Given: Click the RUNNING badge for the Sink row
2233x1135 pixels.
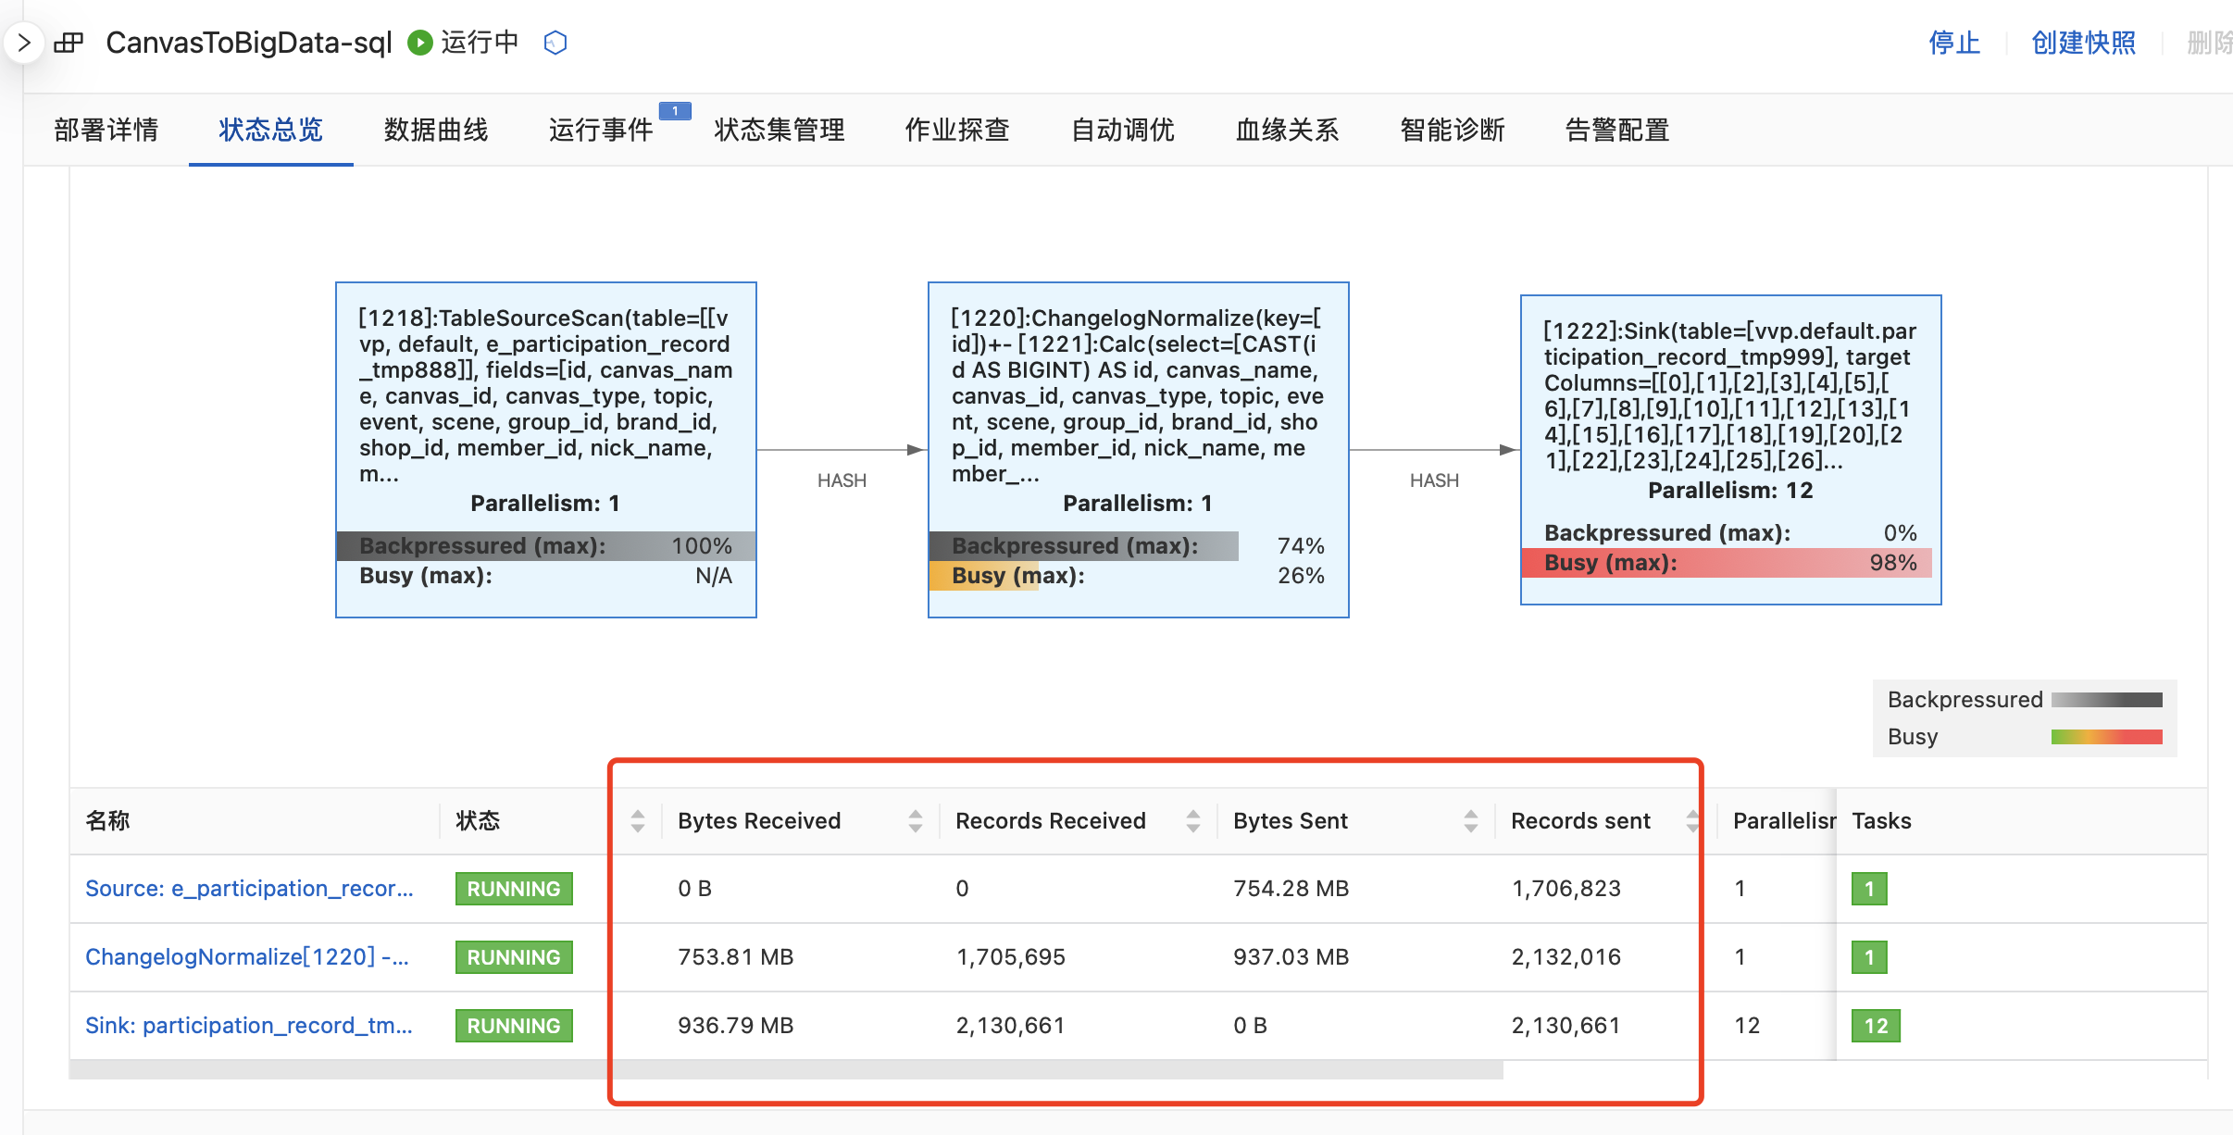Looking at the screenshot, I should click(x=514, y=1026).
